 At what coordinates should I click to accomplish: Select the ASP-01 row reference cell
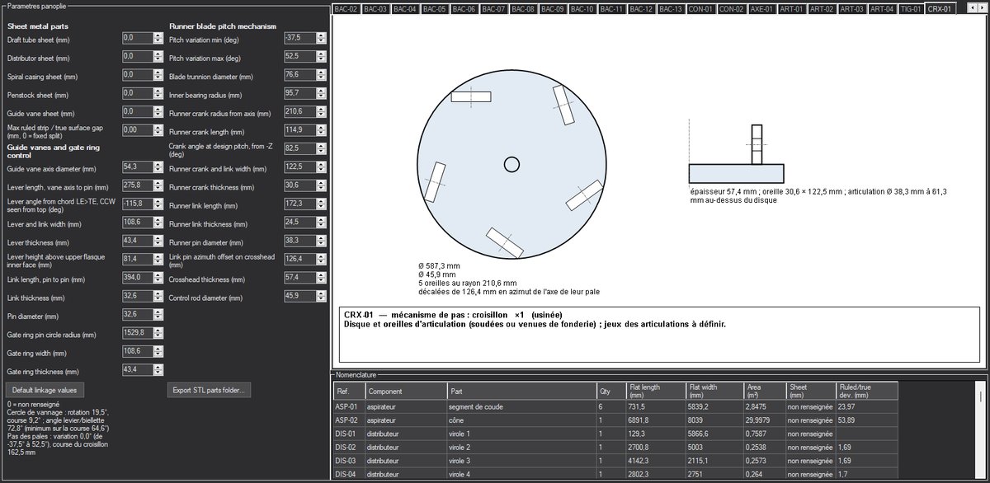349,406
